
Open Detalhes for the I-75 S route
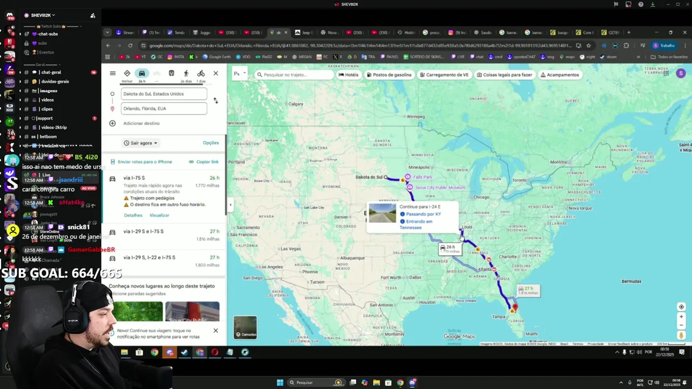click(x=133, y=215)
